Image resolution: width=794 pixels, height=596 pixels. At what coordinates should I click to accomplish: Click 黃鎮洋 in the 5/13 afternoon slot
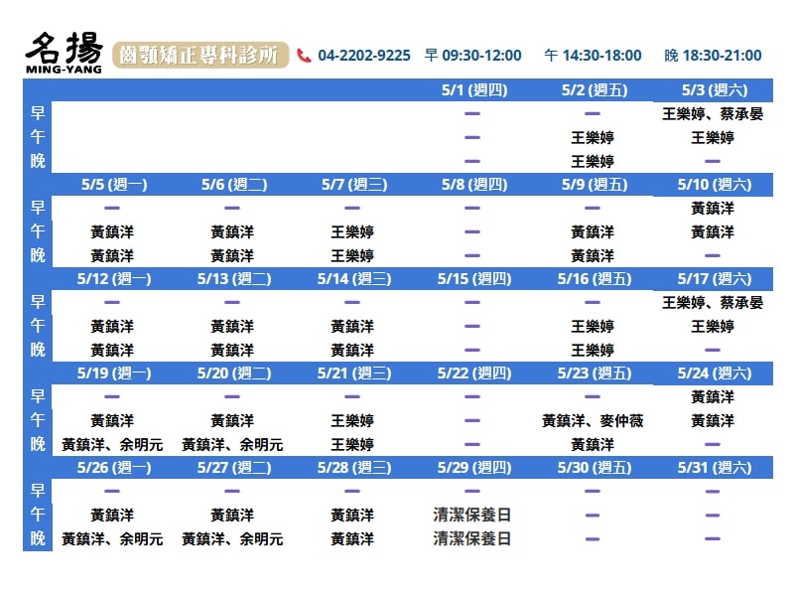click(232, 327)
